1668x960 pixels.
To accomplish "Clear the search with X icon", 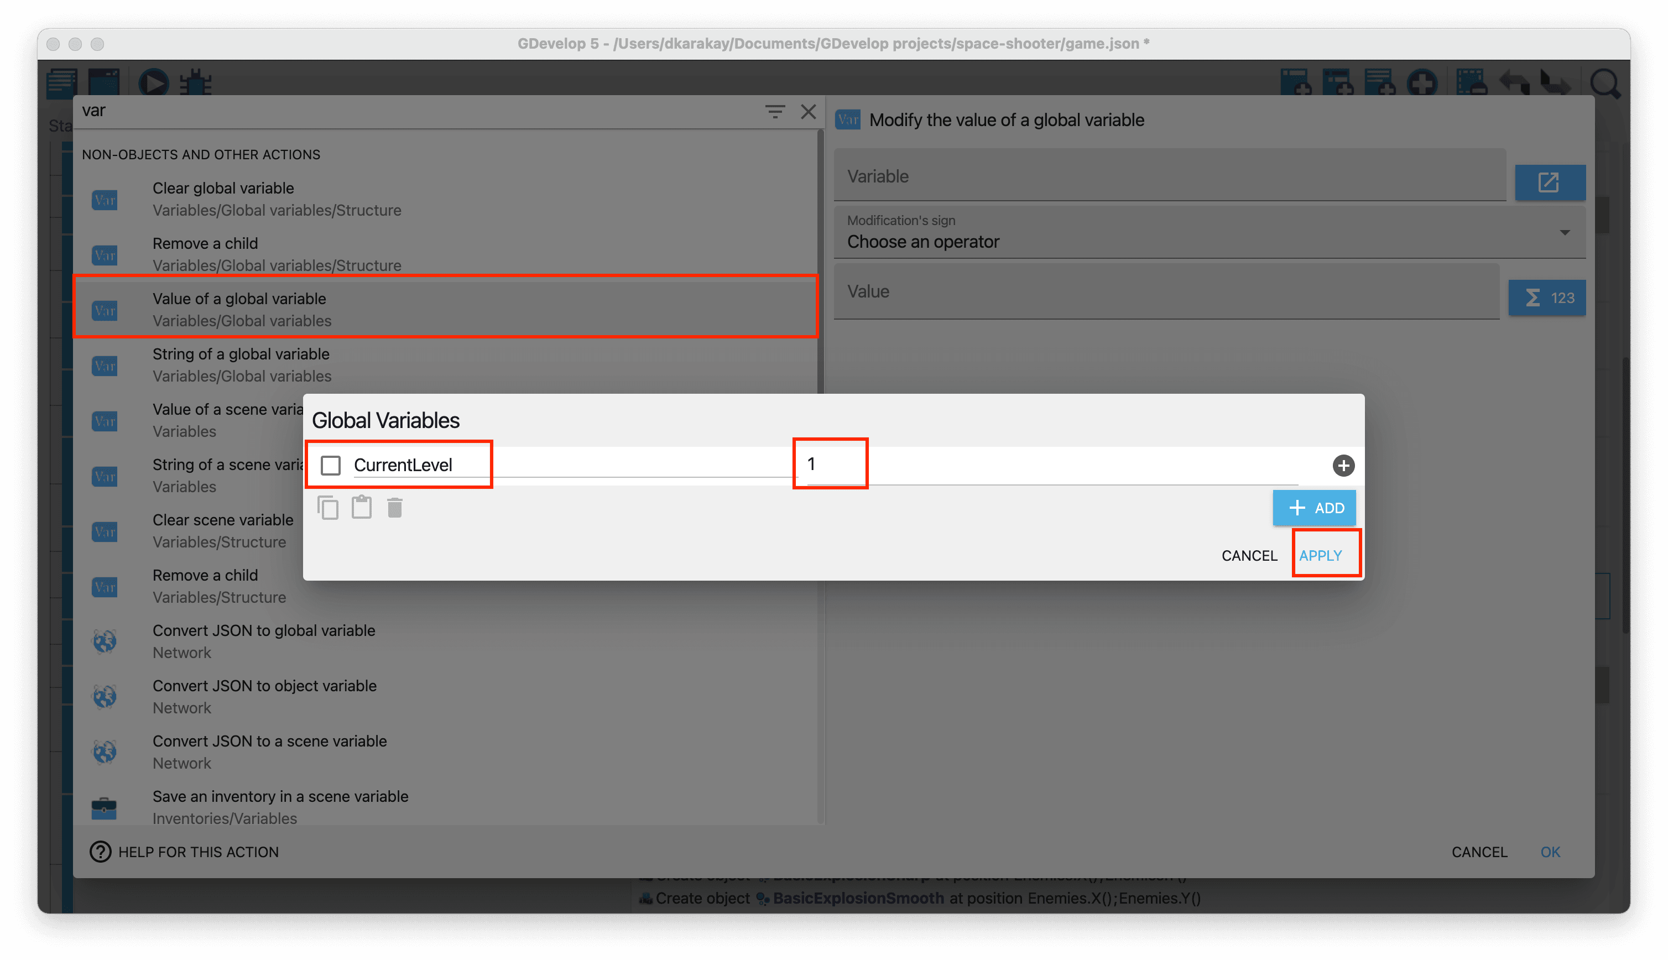I will tap(809, 112).
